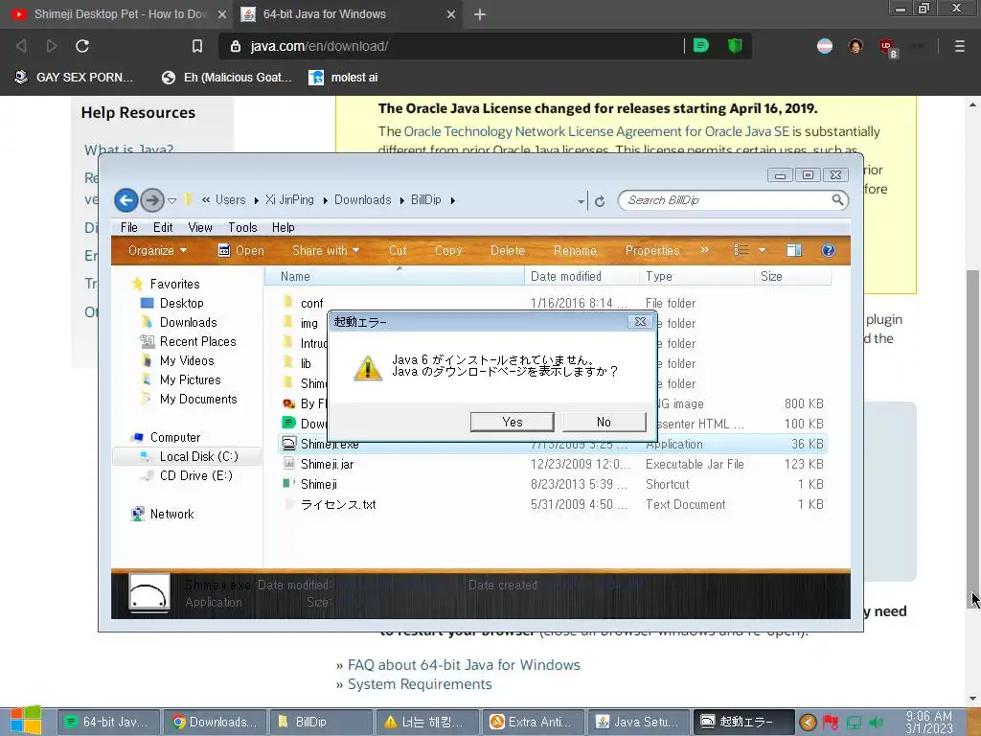The image size is (981, 736).
Task: Open the Edit menu in Explorer
Action: coord(163,227)
